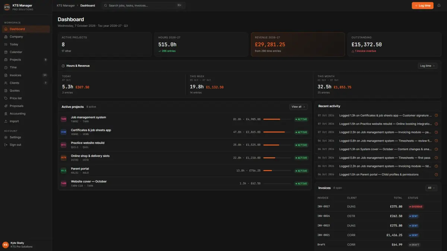Click the Status column header in invoices
Screen dimensions: 447x251
[413, 198]
